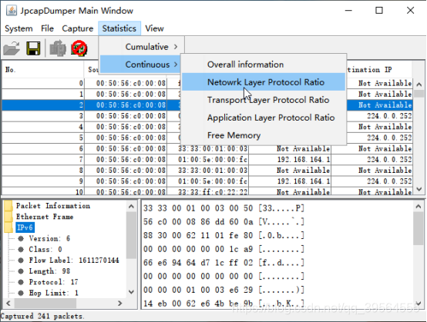Click the Flow Label: 1611270144 leaf

click(74, 260)
